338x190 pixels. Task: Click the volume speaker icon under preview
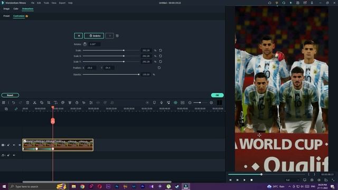tap(319, 180)
